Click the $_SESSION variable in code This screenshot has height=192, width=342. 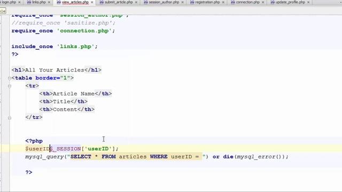click(x=66, y=149)
